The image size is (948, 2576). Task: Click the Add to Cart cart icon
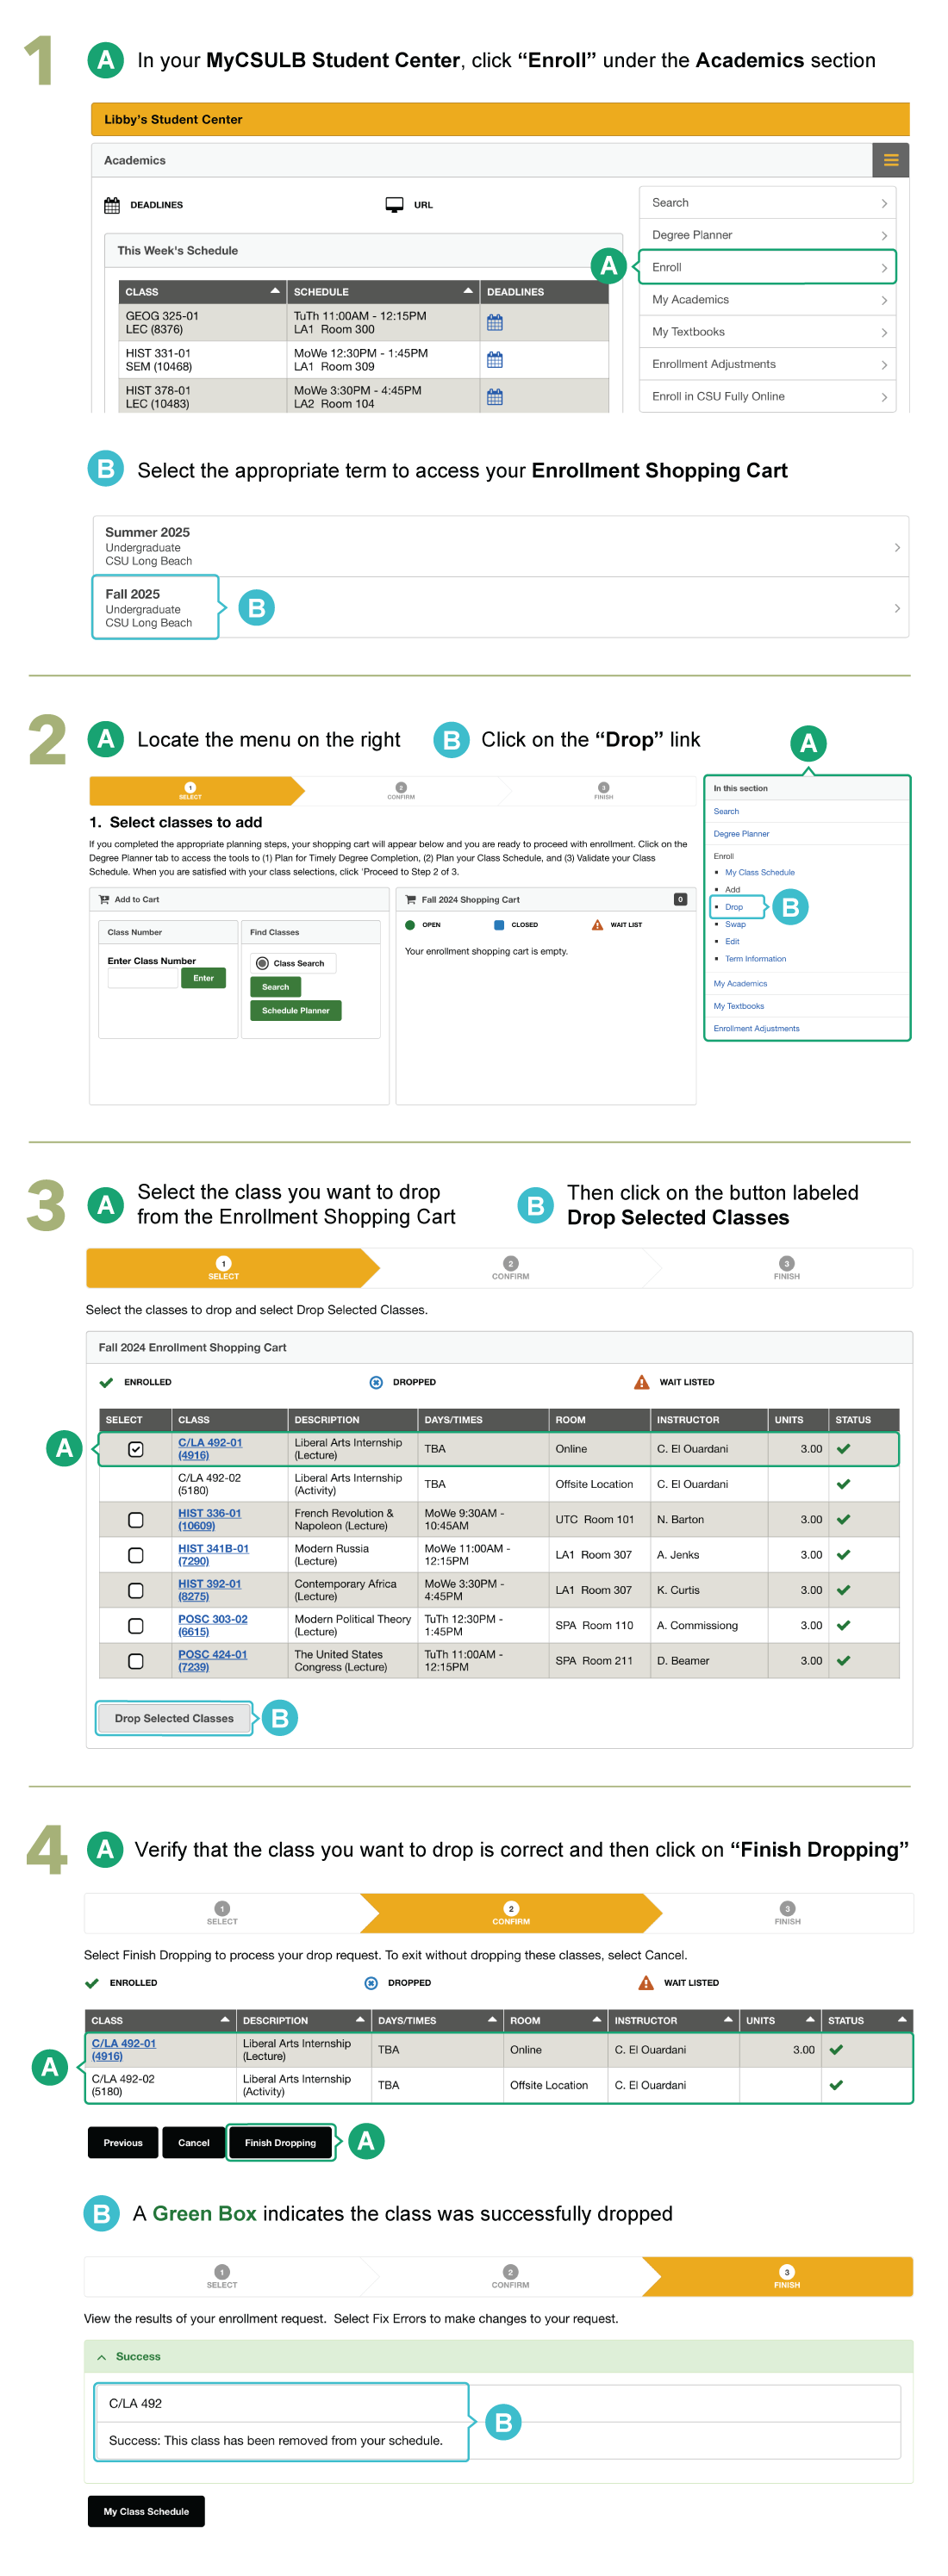point(104,899)
